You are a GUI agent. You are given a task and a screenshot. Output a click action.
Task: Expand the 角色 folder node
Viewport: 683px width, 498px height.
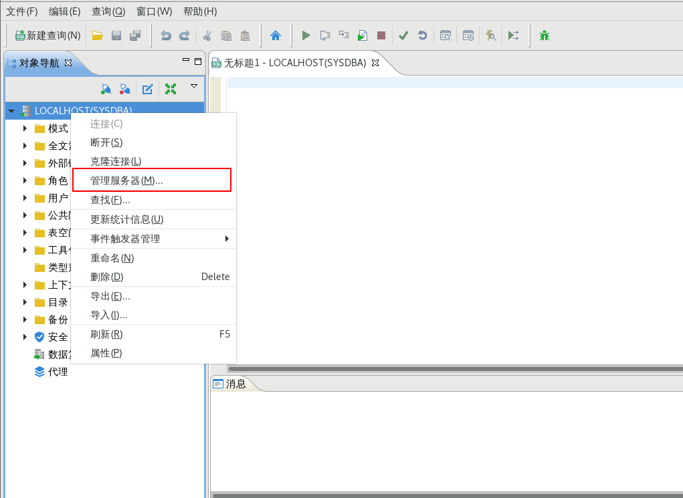coord(25,180)
